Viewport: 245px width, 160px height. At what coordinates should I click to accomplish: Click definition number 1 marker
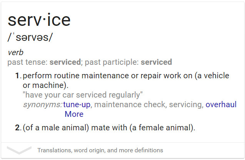[18, 76]
